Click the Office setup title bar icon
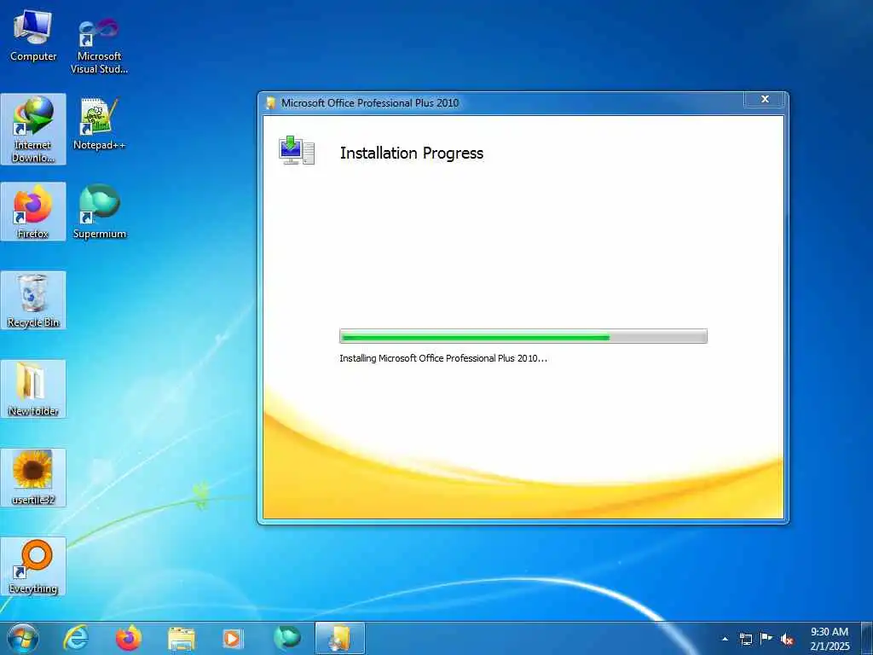 (x=271, y=103)
